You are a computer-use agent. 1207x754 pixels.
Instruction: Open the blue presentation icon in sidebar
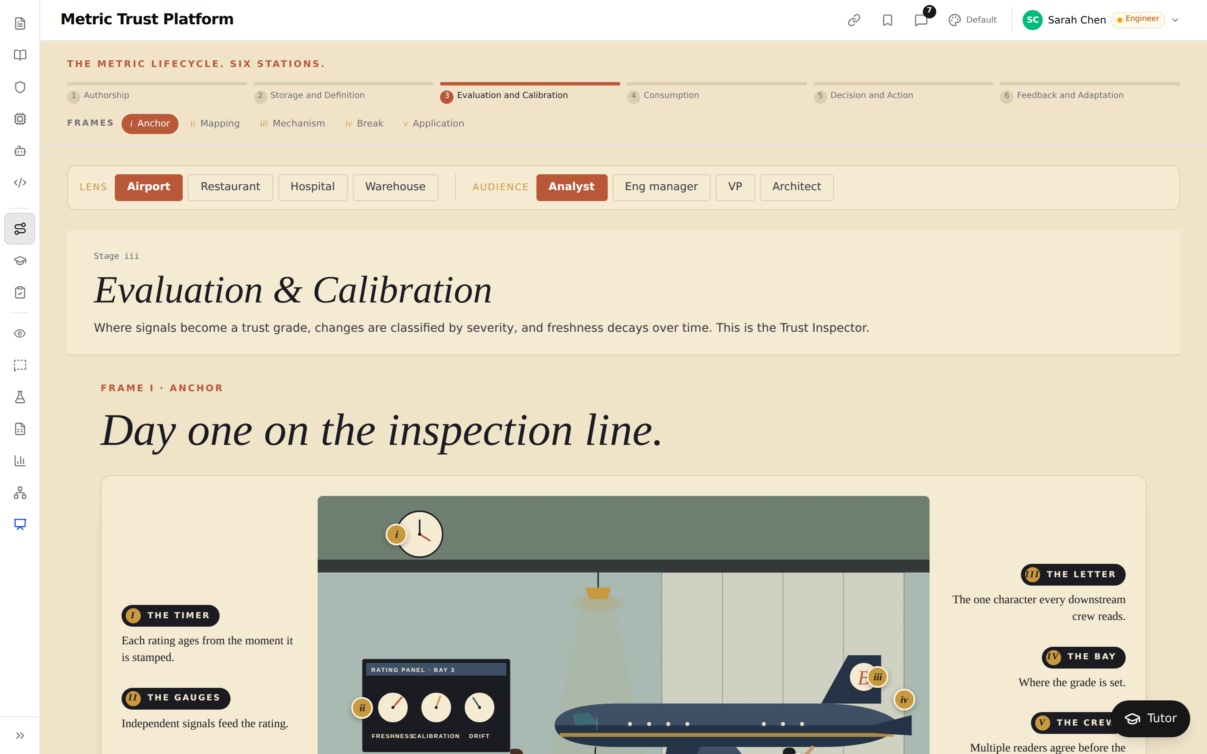(20, 524)
